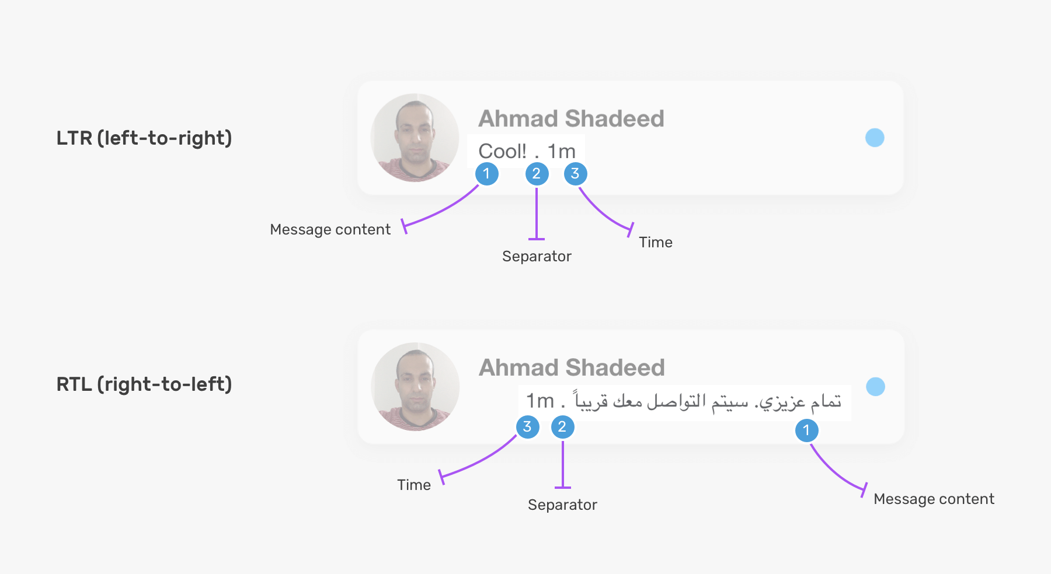1051x574 pixels.
Task: Click the "Message content" label under the RTL card
Action: tap(934, 499)
